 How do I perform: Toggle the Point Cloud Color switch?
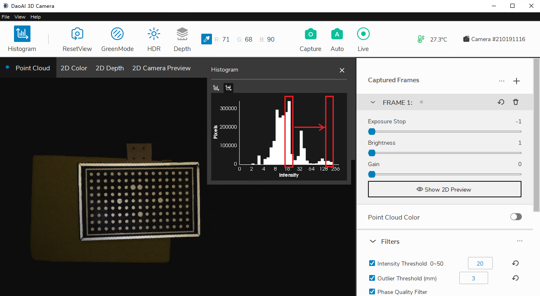(516, 217)
